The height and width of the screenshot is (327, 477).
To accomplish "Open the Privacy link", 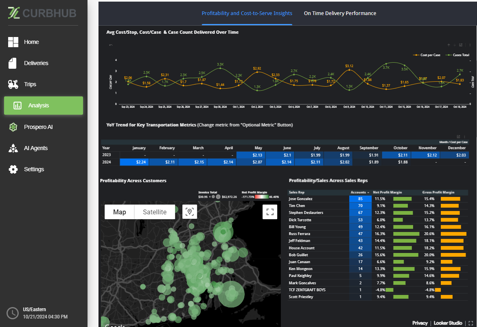I will [x=420, y=323].
